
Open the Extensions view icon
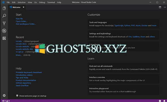[x=4, y=38]
